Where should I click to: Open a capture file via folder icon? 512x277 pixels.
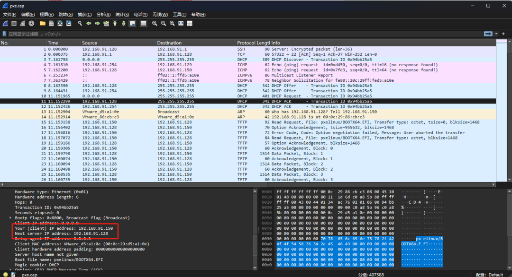click(x=43, y=23)
